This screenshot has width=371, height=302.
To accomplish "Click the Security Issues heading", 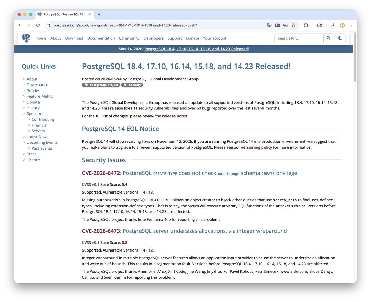I will [104, 160].
